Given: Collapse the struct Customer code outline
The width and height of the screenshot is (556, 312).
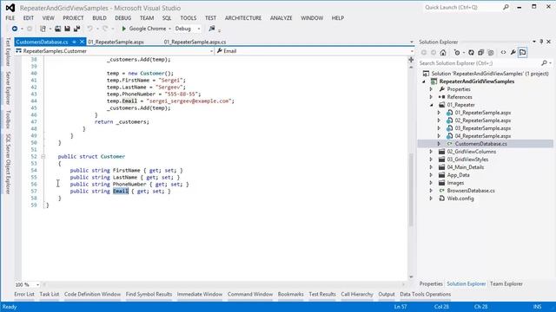Looking at the screenshot, I should (43, 156).
